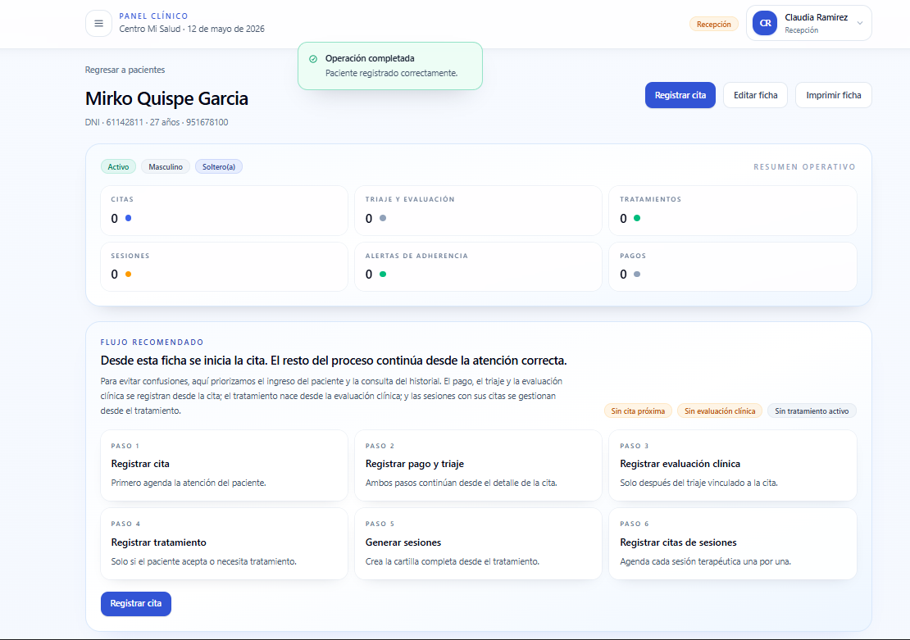This screenshot has width=910, height=640.
Task: Click the bottom Registrar cita button
Action: tap(136, 603)
